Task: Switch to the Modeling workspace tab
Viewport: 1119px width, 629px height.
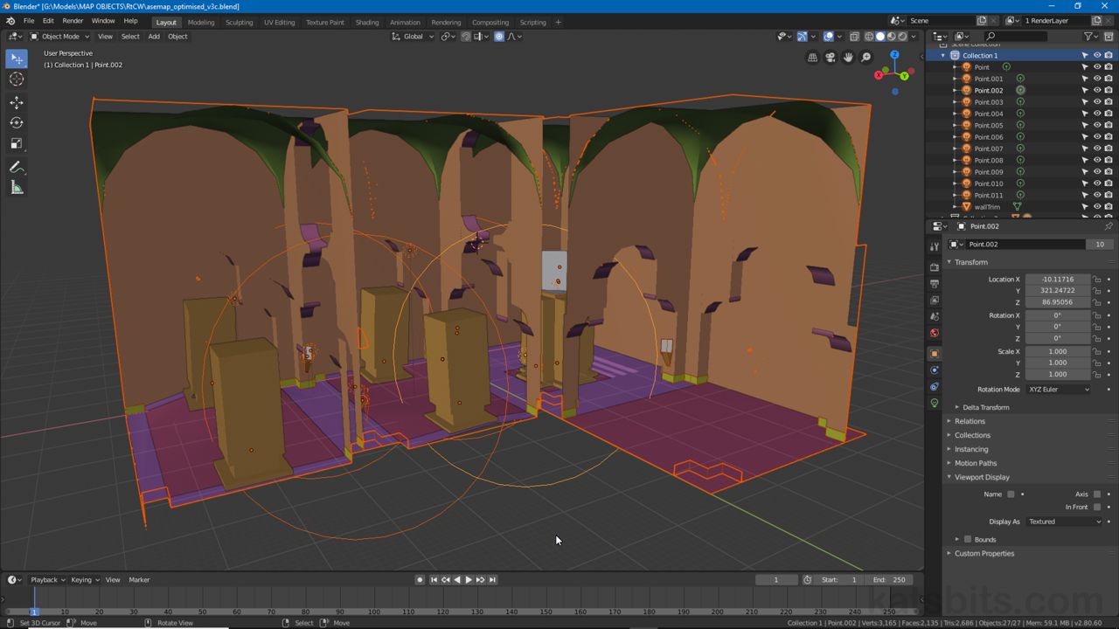Action: (x=201, y=22)
